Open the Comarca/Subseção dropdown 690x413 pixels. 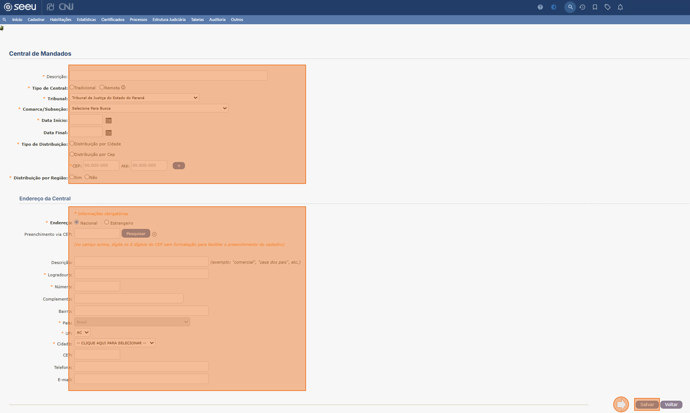[149, 108]
